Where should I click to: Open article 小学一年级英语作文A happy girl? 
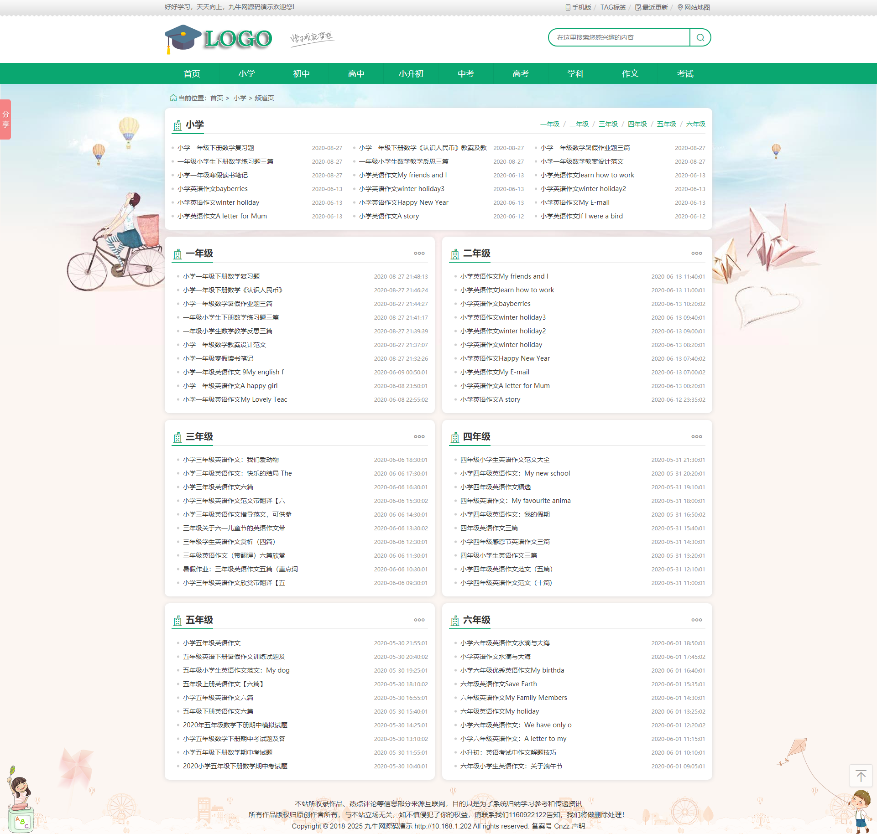[x=230, y=386]
